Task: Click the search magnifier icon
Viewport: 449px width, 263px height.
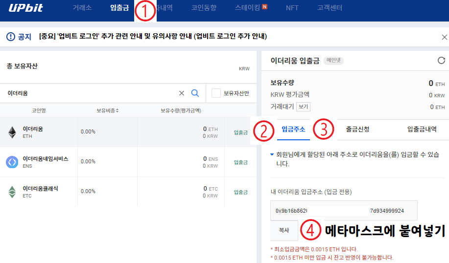Action: pos(195,93)
